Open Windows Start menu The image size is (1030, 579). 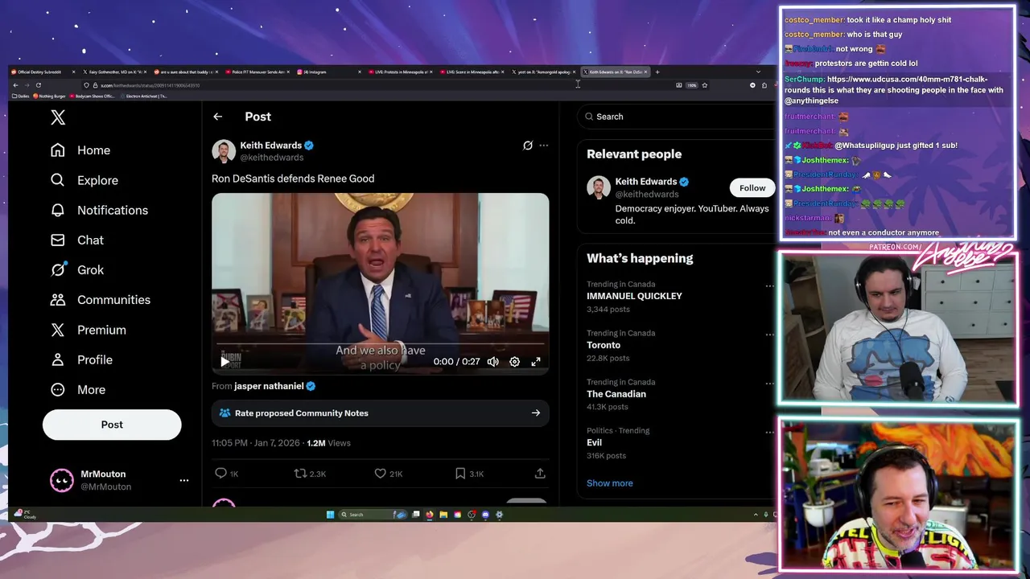coord(330,515)
